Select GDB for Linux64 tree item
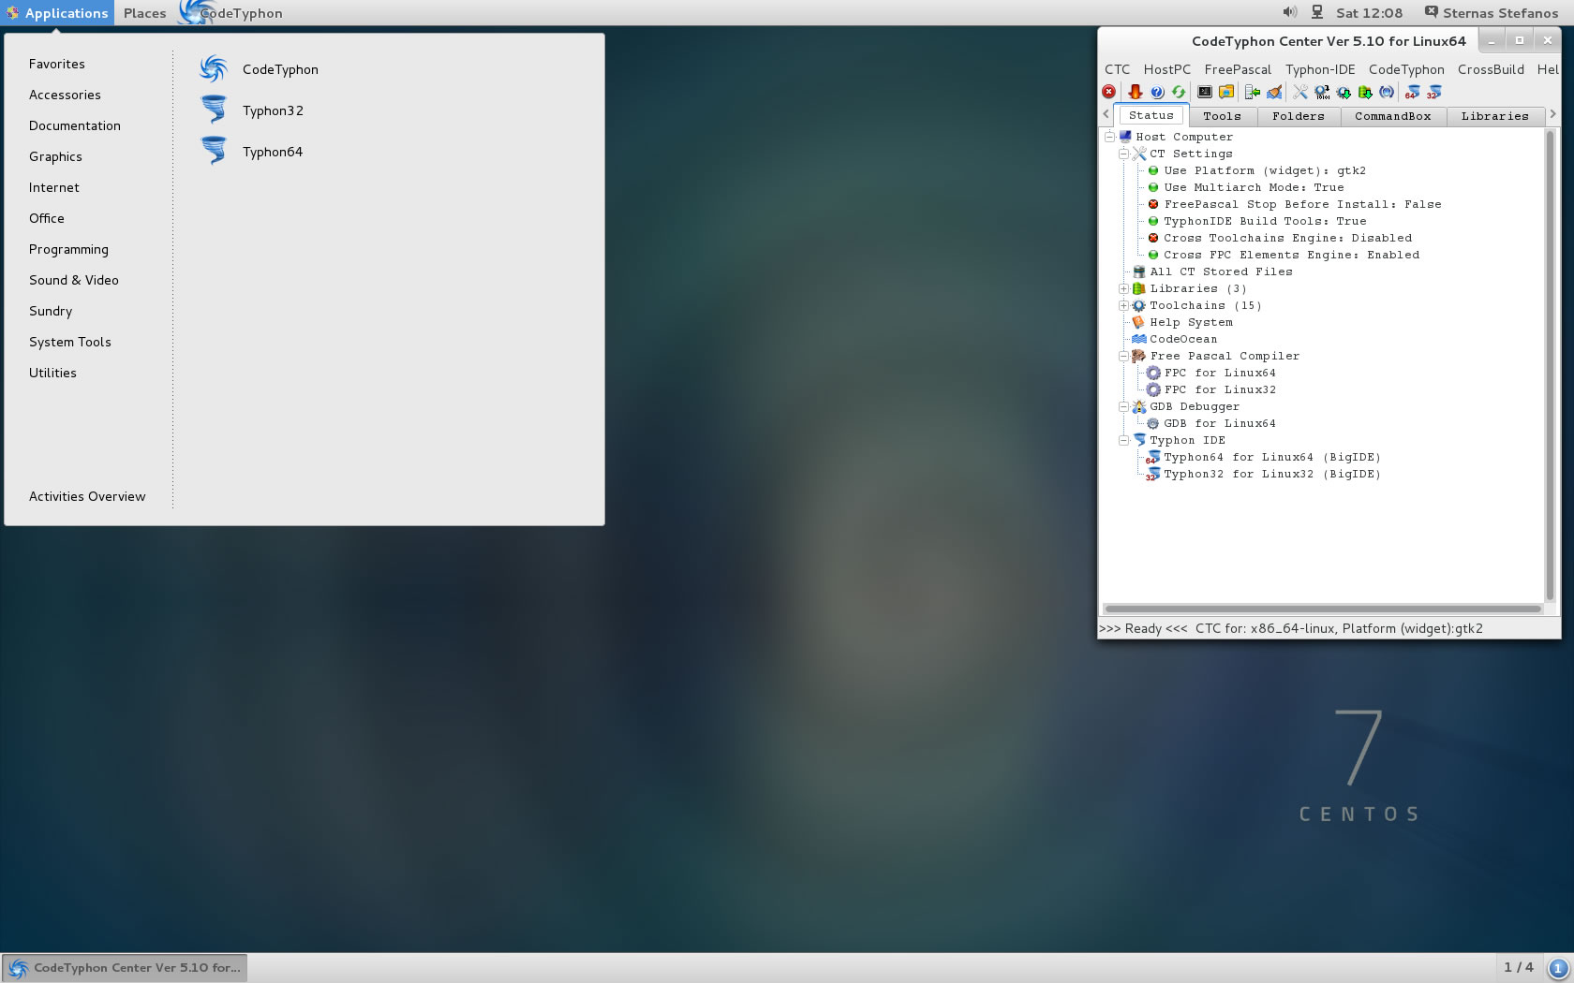Viewport: 1574px width, 983px height. point(1220,423)
